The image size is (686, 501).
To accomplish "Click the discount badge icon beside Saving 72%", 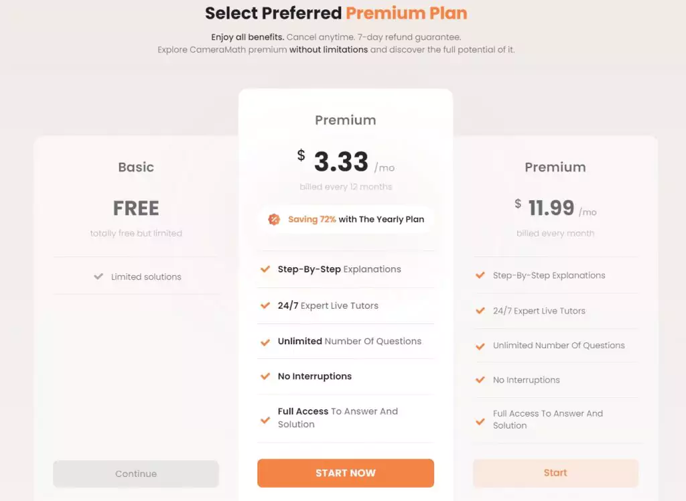I will click(274, 220).
